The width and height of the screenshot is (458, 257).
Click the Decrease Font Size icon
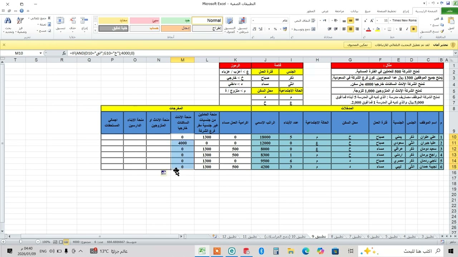366,20
